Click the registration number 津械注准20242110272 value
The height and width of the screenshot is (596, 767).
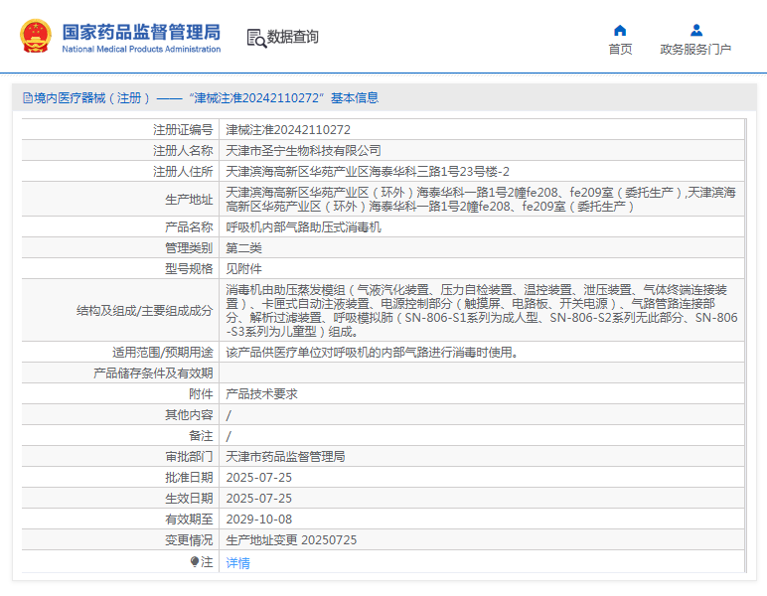tap(288, 130)
